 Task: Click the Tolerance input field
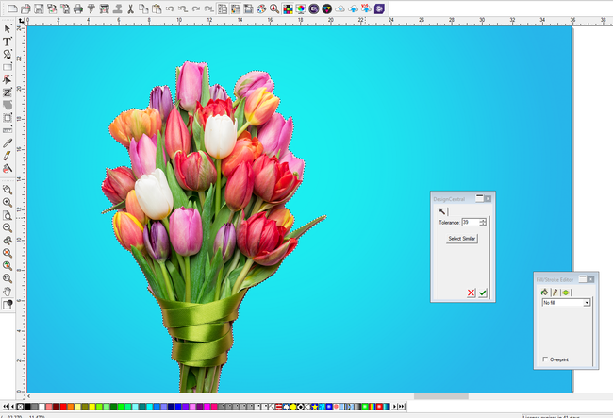pyautogui.click(x=470, y=222)
